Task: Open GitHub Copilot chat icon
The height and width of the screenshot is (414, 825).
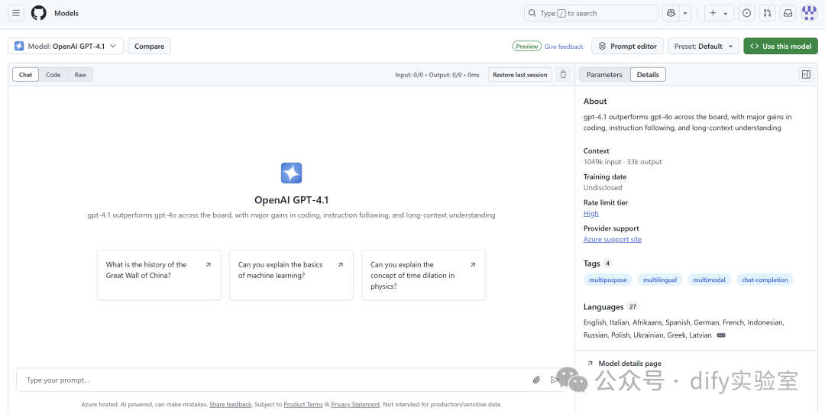Action: (671, 13)
